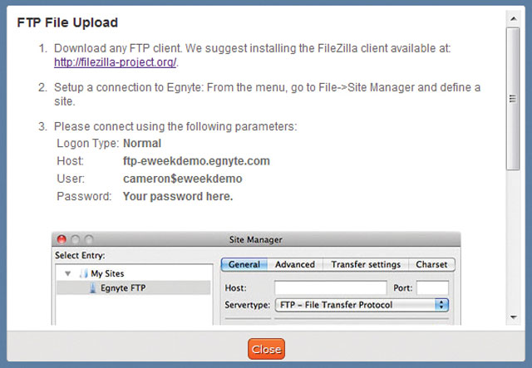The image size is (532, 368).
Task: Close the FTP File Upload dialog
Action: coord(266,349)
